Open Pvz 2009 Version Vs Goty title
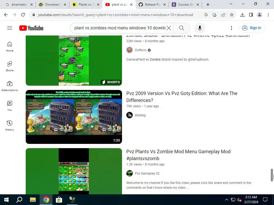The image size is (274, 205). [182, 97]
